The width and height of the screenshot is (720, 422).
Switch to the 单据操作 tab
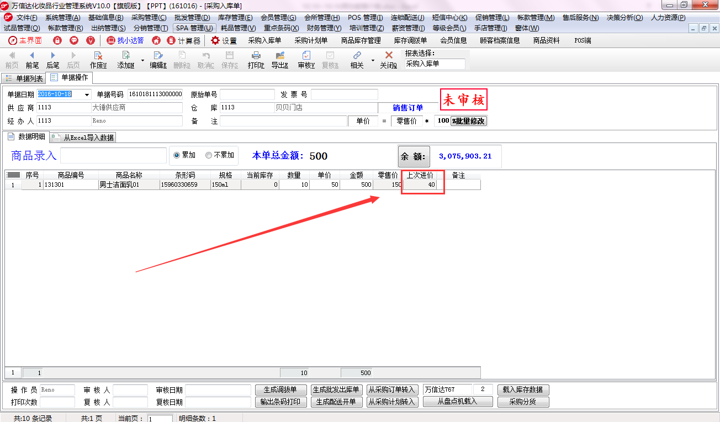click(69, 78)
